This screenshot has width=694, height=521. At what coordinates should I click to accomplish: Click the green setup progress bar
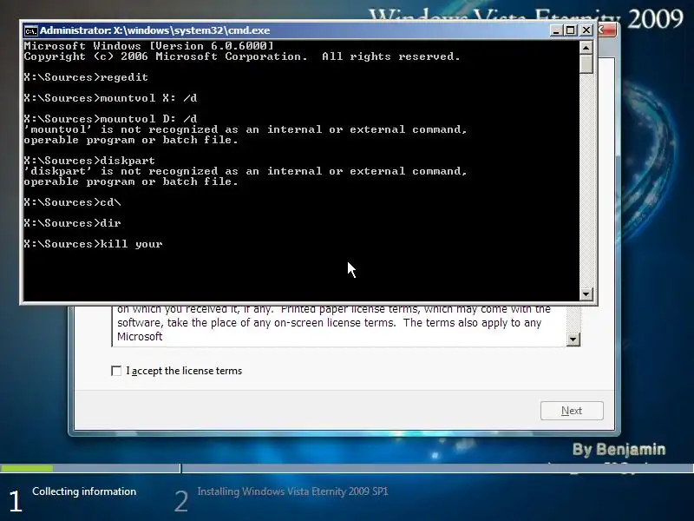[x=27, y=468]
